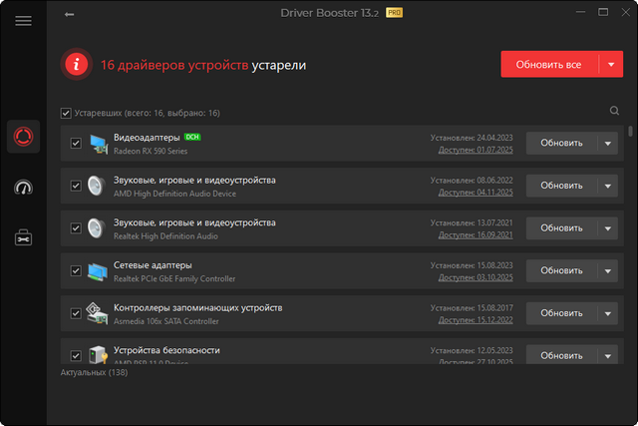This screenshot has height=426, width=638.
Task: Click the red info warning icon
Action: [x=76, y=64]
